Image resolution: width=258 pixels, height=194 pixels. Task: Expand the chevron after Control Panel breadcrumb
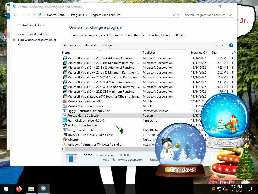tap(68, 15)
